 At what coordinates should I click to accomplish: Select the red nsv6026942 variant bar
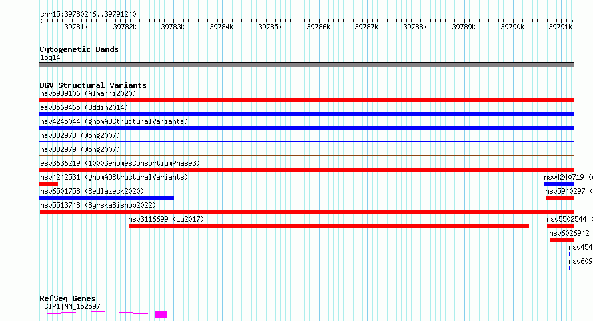[562, 240]
